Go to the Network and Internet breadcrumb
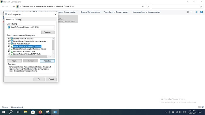The width and height of the screenshot is (205, 115). (44, 6)
